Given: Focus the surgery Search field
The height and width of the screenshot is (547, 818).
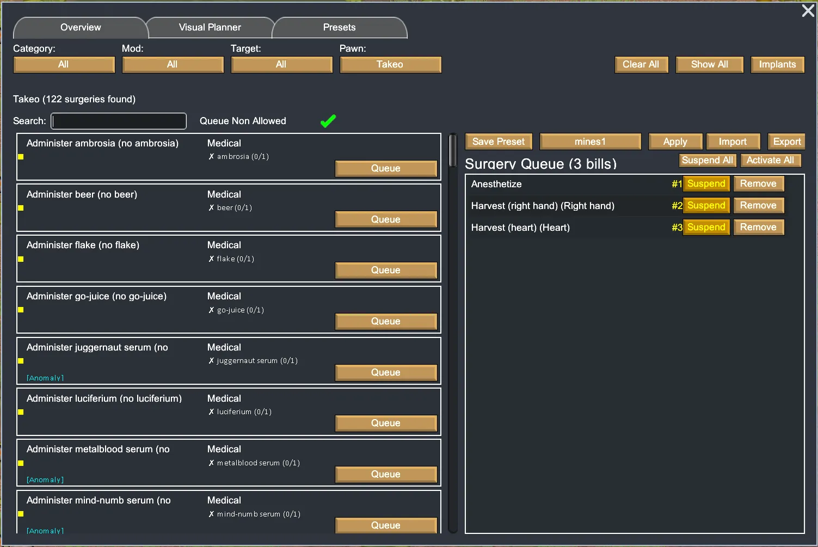Looking at the screenshot, I should point(119,121).
